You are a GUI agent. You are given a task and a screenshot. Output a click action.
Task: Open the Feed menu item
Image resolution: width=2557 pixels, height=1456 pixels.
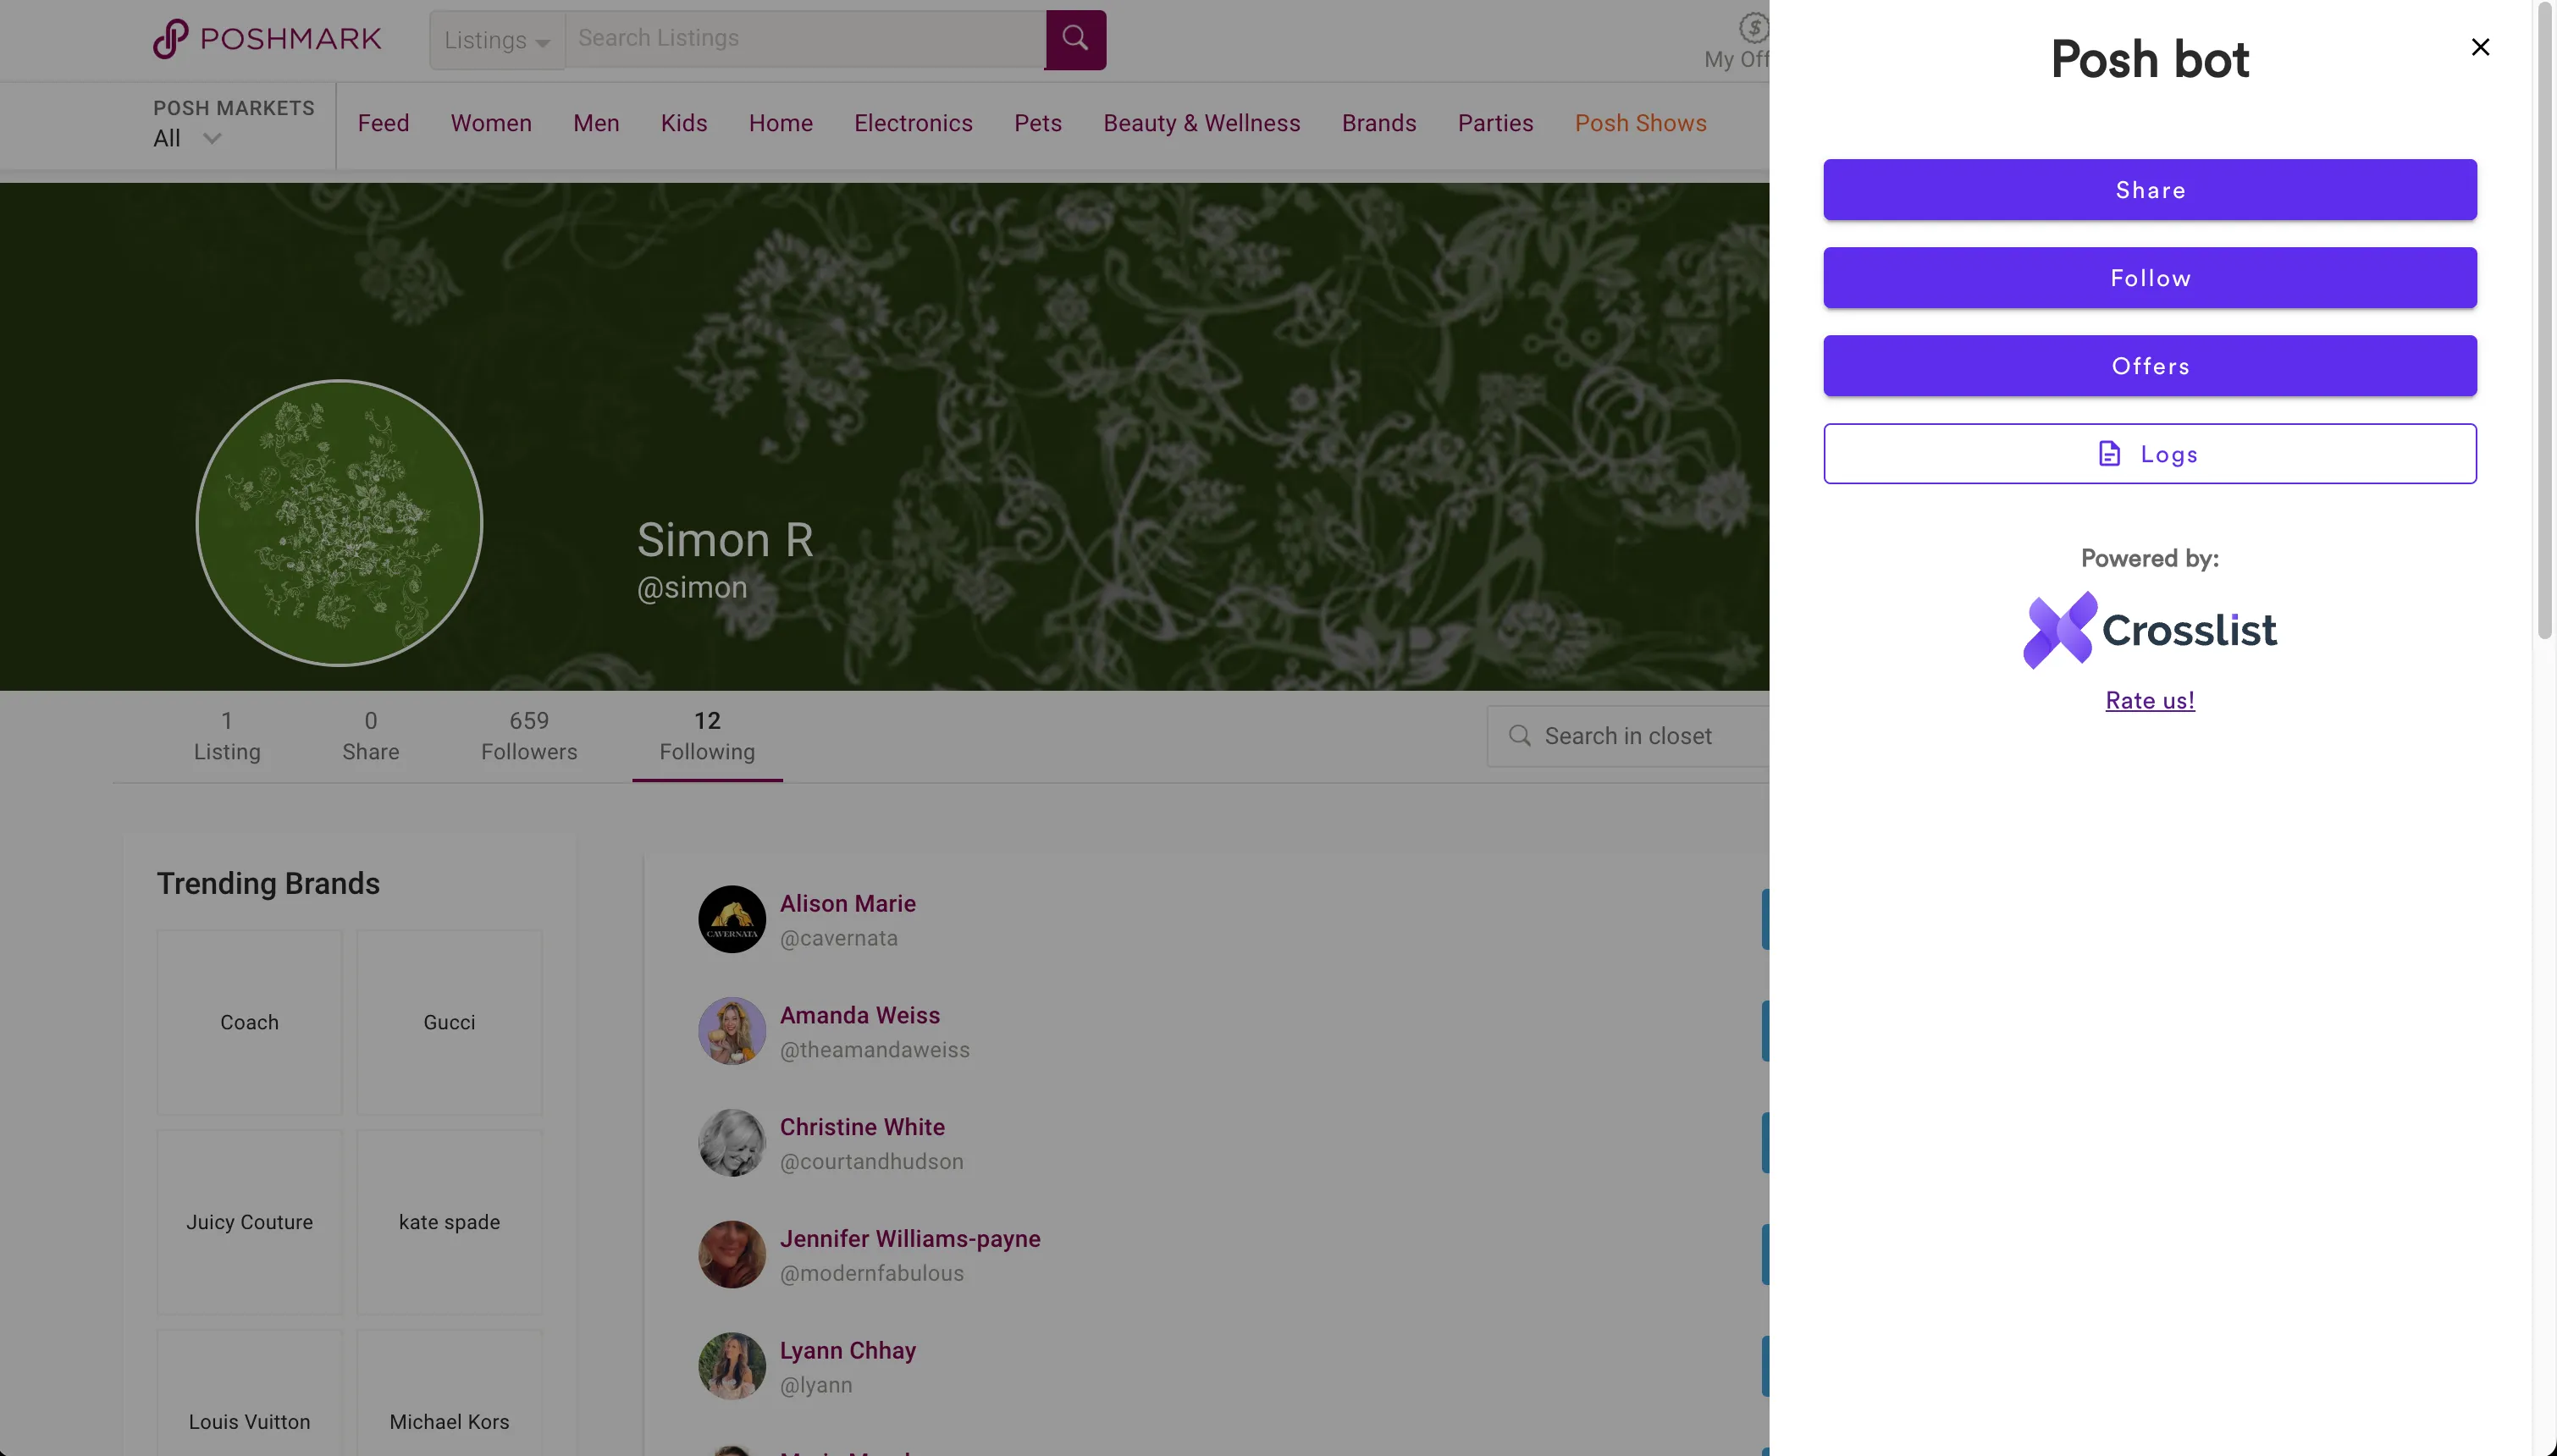384,123
